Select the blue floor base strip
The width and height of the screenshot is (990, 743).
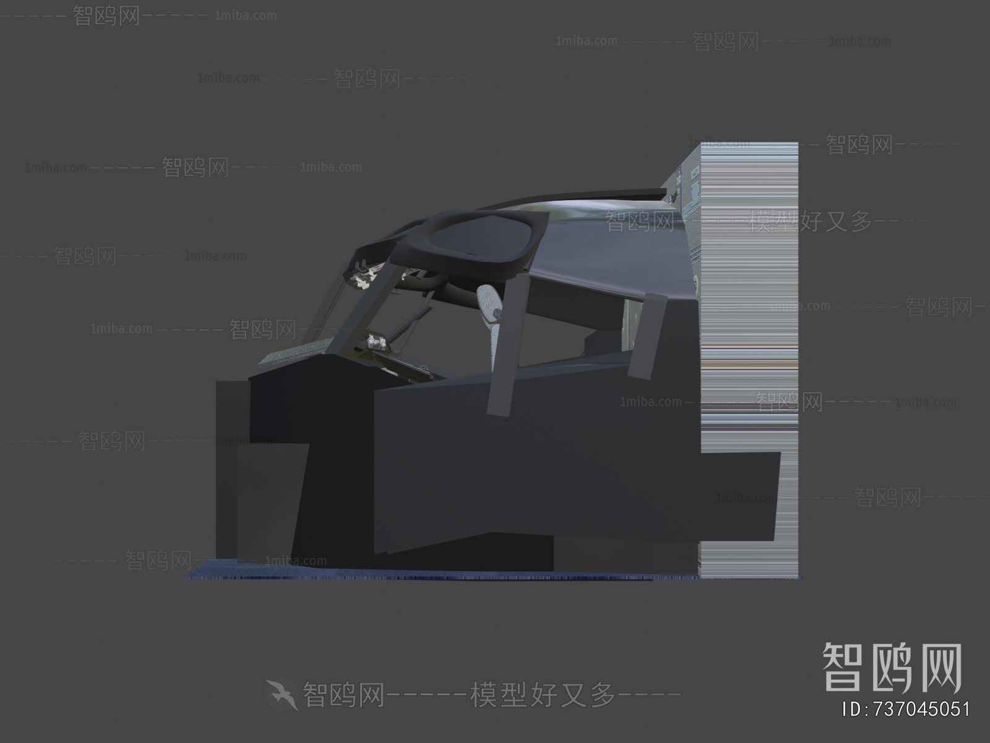433,575
